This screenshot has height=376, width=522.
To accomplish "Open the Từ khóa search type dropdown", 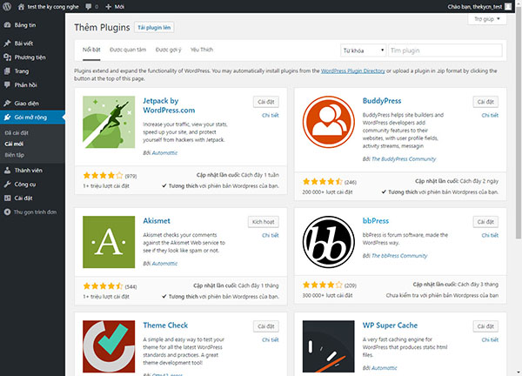I will [363, 50].
